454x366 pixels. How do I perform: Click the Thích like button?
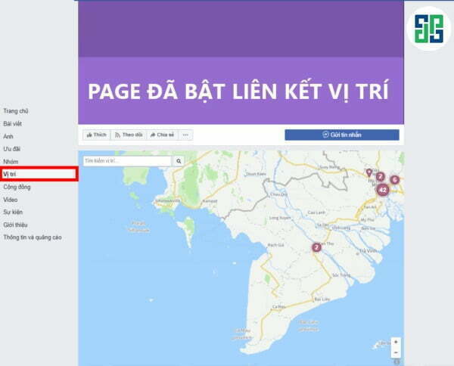[x=96, y=135]
